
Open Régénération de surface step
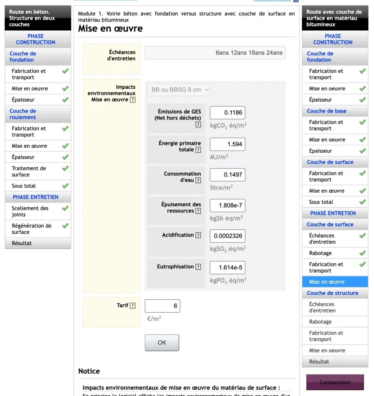38,229
